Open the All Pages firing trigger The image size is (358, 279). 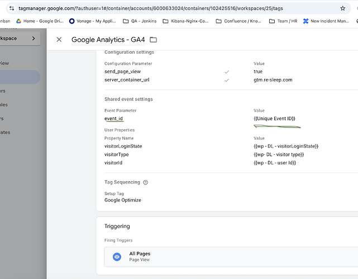[x=231, y=257]
